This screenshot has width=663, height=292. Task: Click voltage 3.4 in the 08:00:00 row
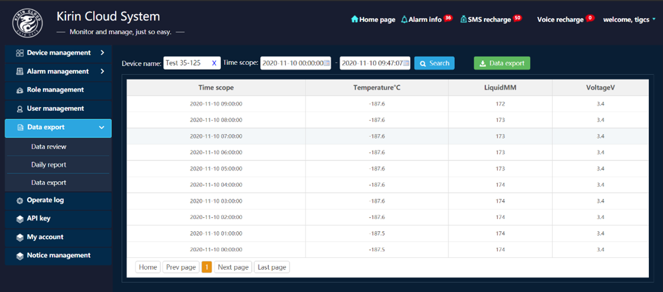pos(600,120)
